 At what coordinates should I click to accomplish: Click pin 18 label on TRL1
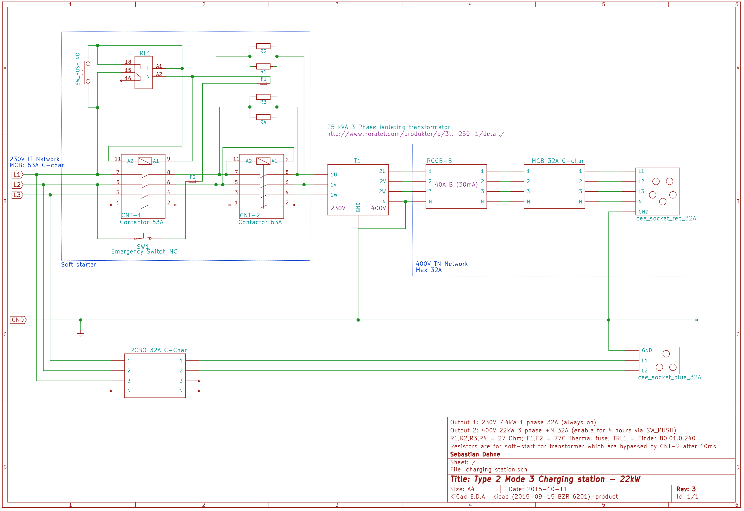[x=128, y=62]
